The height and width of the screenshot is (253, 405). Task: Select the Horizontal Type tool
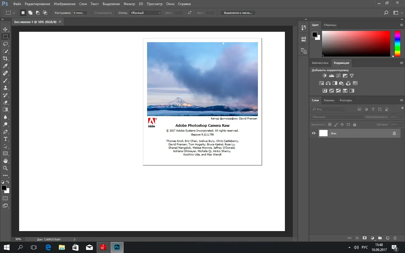[5, 139]
